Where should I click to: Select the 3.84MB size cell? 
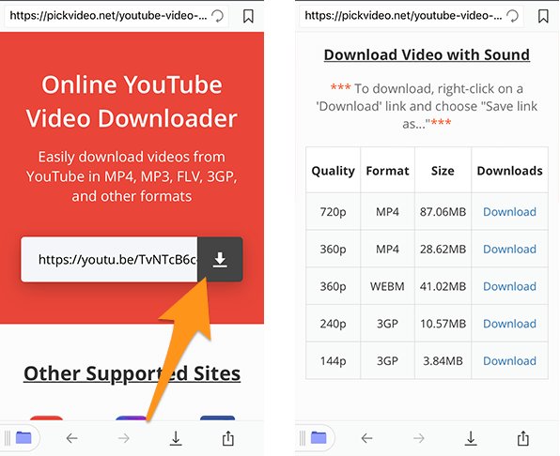(x=443, y=361)
